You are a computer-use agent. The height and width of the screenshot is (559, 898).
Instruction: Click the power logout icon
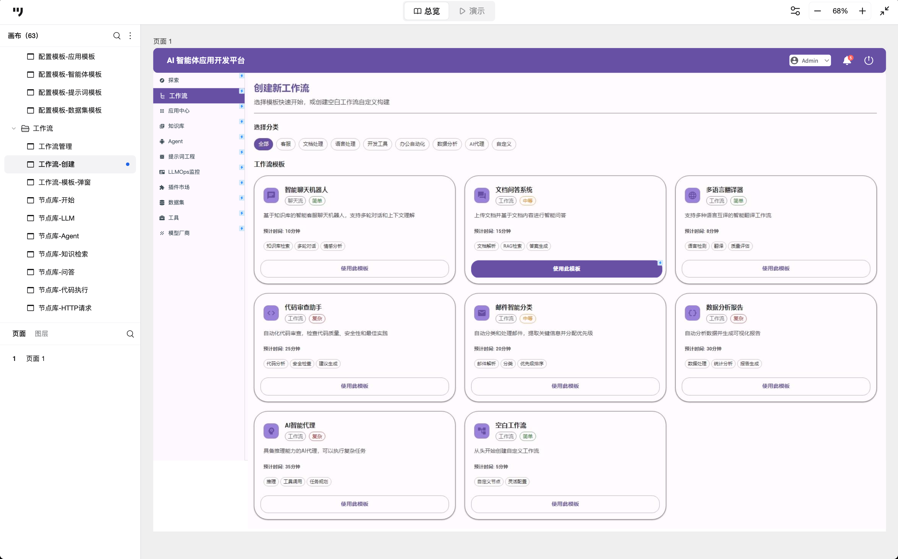tap(868, 61)
